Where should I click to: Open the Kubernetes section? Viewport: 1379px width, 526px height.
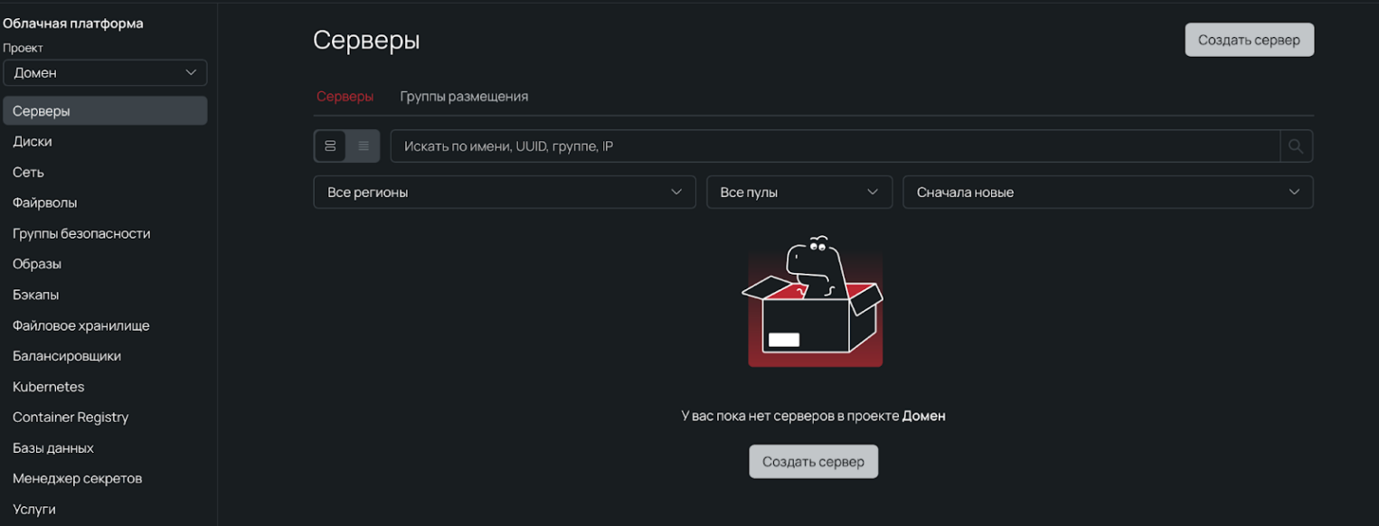coord(48,386)
